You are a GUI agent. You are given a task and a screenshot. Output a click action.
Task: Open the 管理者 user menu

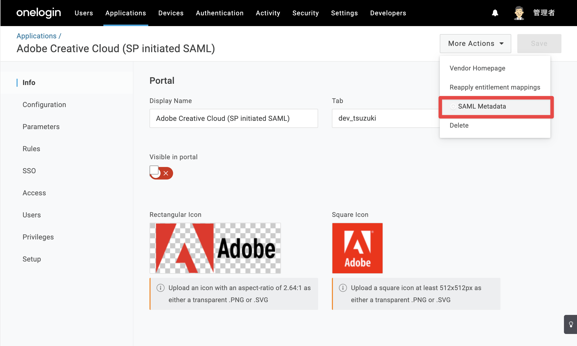(544, 13)
